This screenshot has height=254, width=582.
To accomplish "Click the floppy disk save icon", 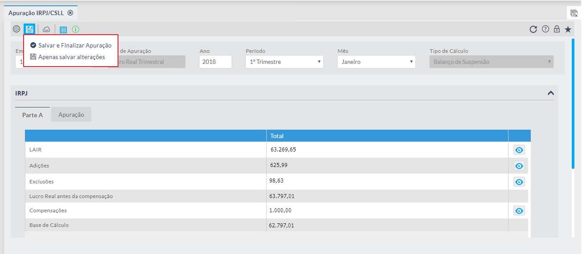I will pyautogui.click(x=29, y=29).
